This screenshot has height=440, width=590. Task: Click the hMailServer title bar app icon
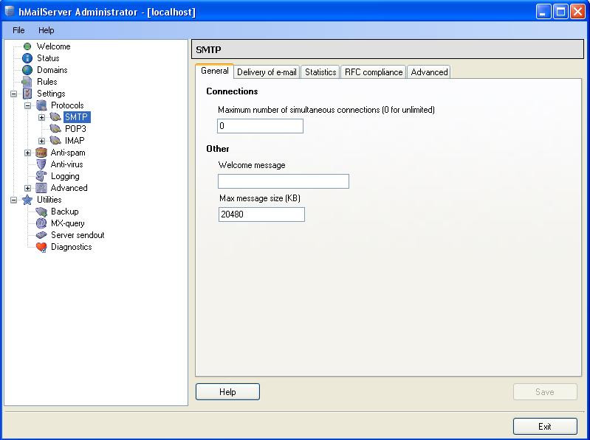click(x=10, y=11)
